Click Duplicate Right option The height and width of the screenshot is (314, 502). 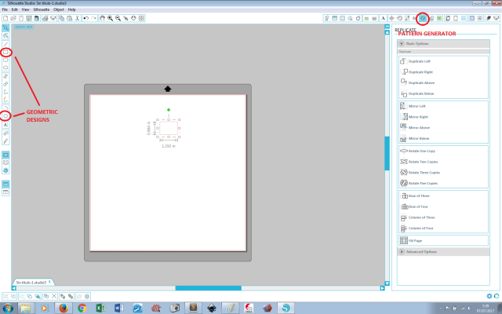click(443, 72)
